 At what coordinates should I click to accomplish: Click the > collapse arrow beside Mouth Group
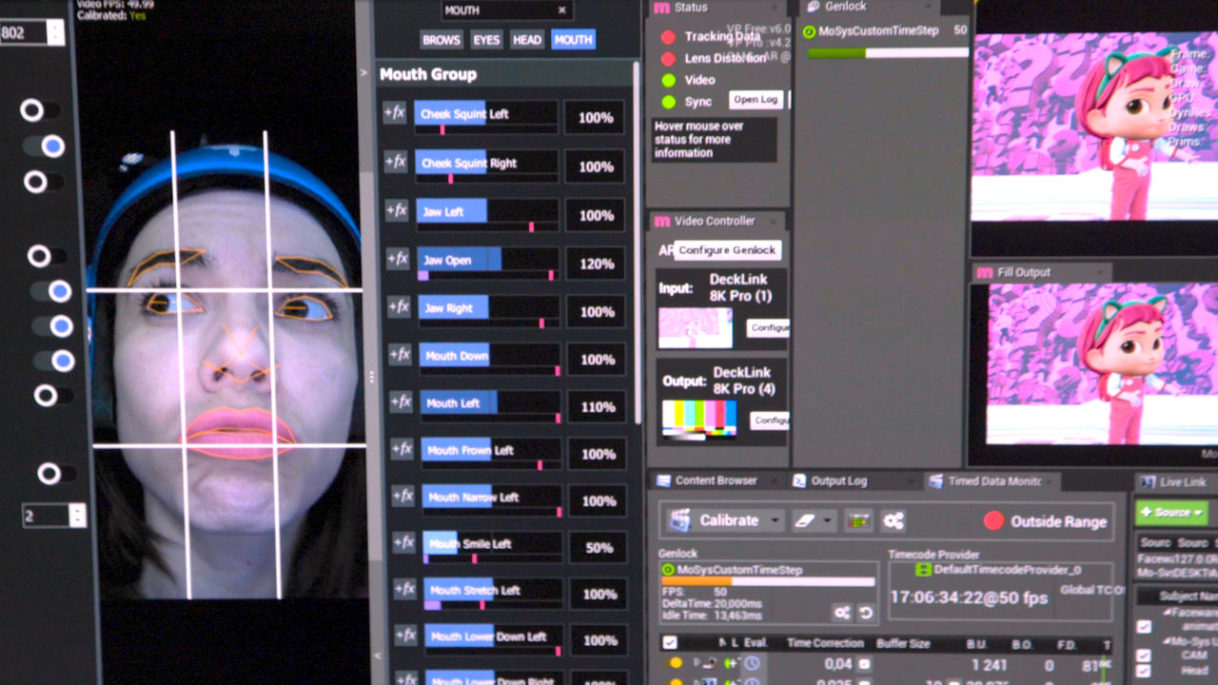click(363, 72)
